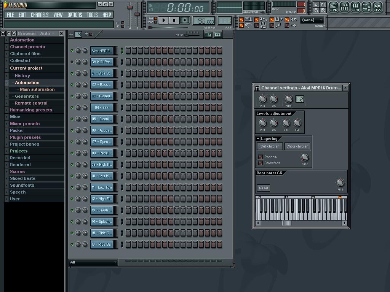
Task: Open the Tools menu
Action: pos(92,15)
